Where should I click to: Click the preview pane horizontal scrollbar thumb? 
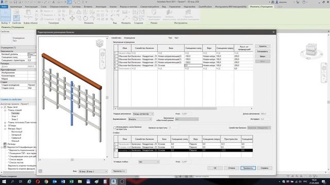click(72, 160)
